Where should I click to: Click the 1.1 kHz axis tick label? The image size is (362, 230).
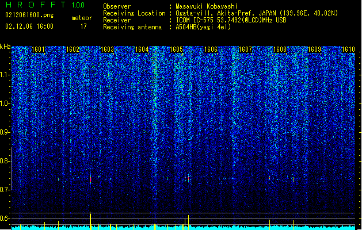pyautogui.click(x=5, y=75)
